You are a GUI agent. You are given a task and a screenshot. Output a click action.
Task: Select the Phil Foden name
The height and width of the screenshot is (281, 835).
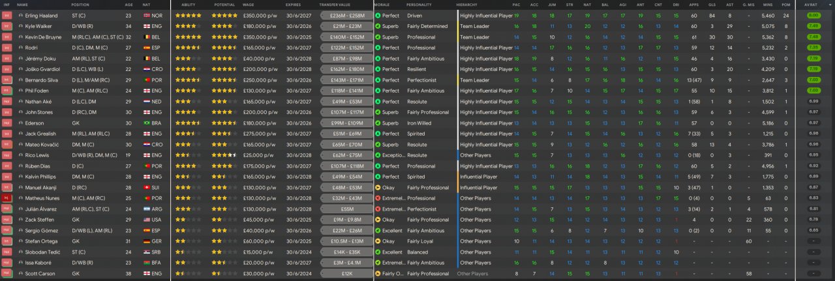(x=37, y=90)
